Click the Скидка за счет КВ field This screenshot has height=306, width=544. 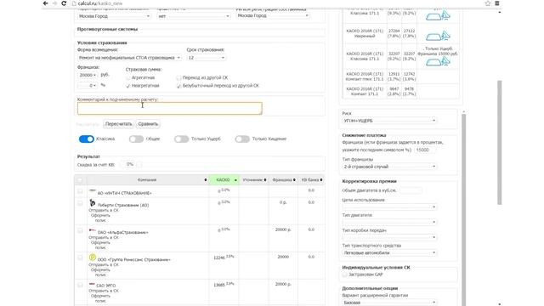click(x=127, y=164)
